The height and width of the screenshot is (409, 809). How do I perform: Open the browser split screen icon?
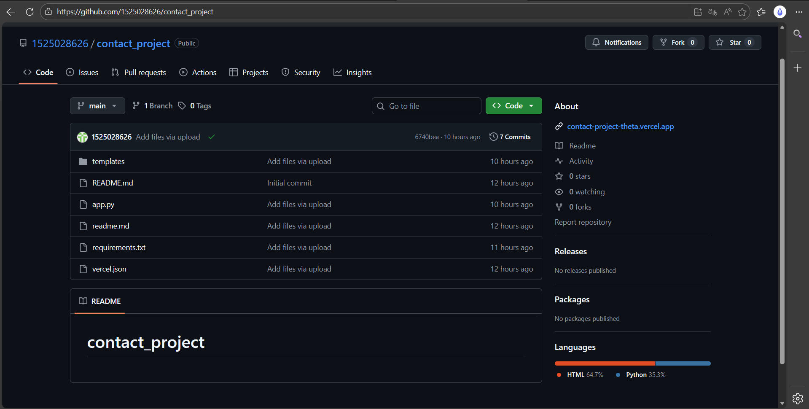click(698, 12)
